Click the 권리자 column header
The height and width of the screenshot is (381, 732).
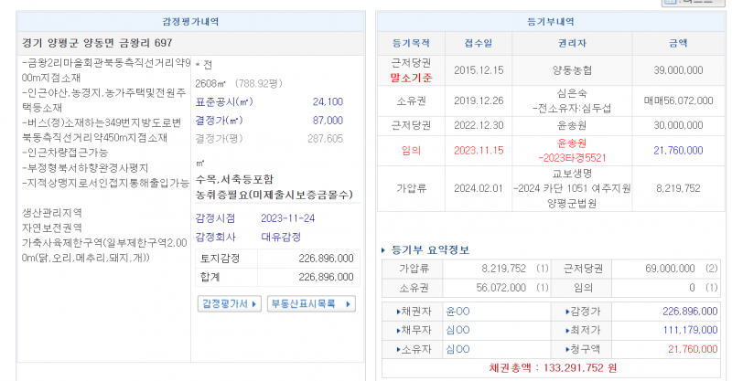coord(574,43)
